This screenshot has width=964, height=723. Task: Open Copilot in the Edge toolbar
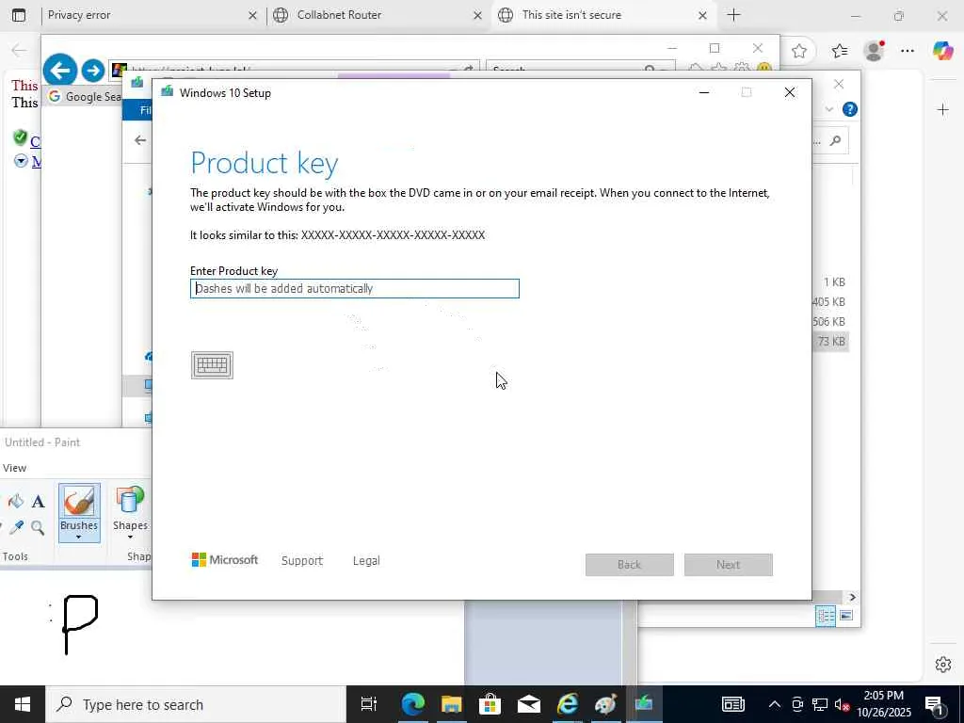pos(942,51)
